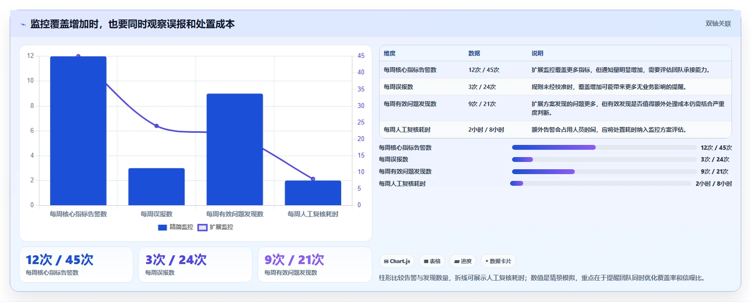This screenshot has height=302, width=751.
Task: Click the 每周有效问题发现数 cell in the table
Action: click(x=410, y=104)
